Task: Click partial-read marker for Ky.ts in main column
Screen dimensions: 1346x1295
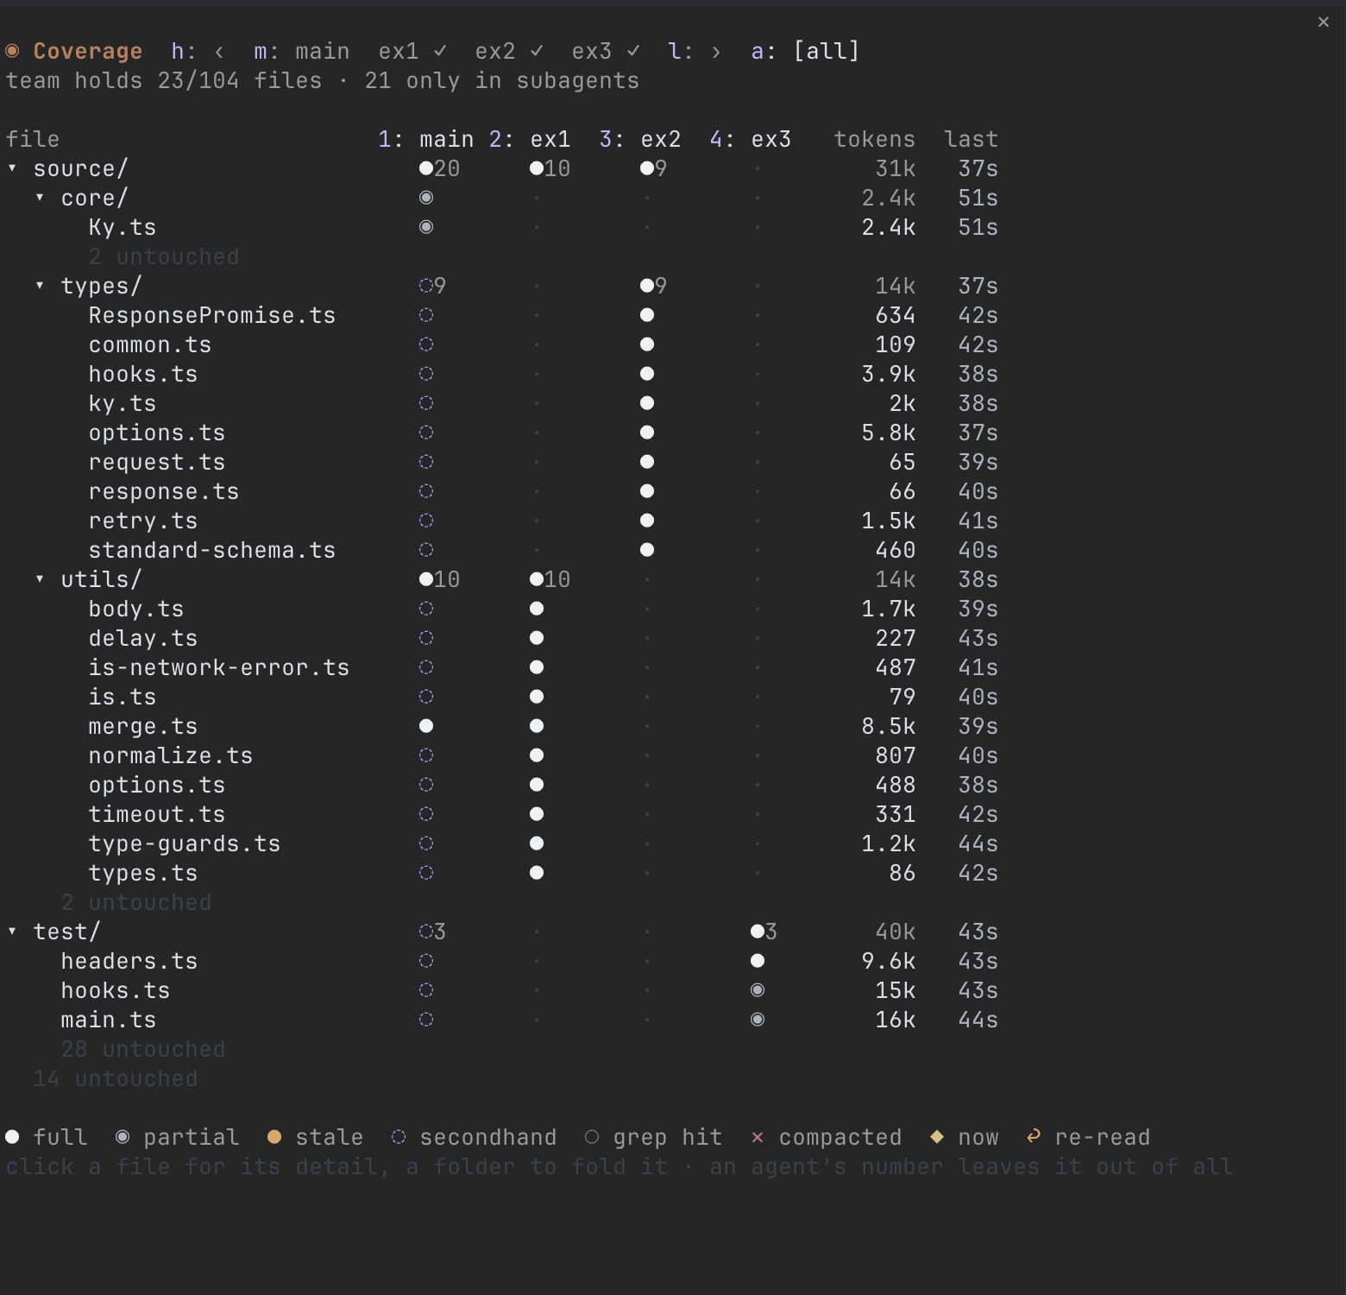Action: 426,227
